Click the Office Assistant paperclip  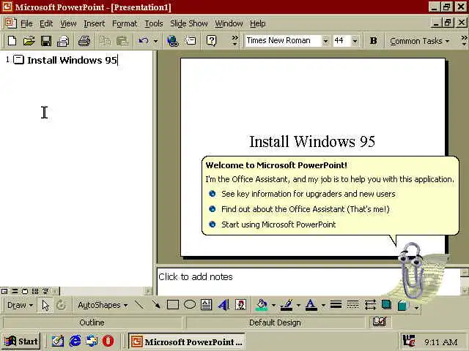pos(412,270)
